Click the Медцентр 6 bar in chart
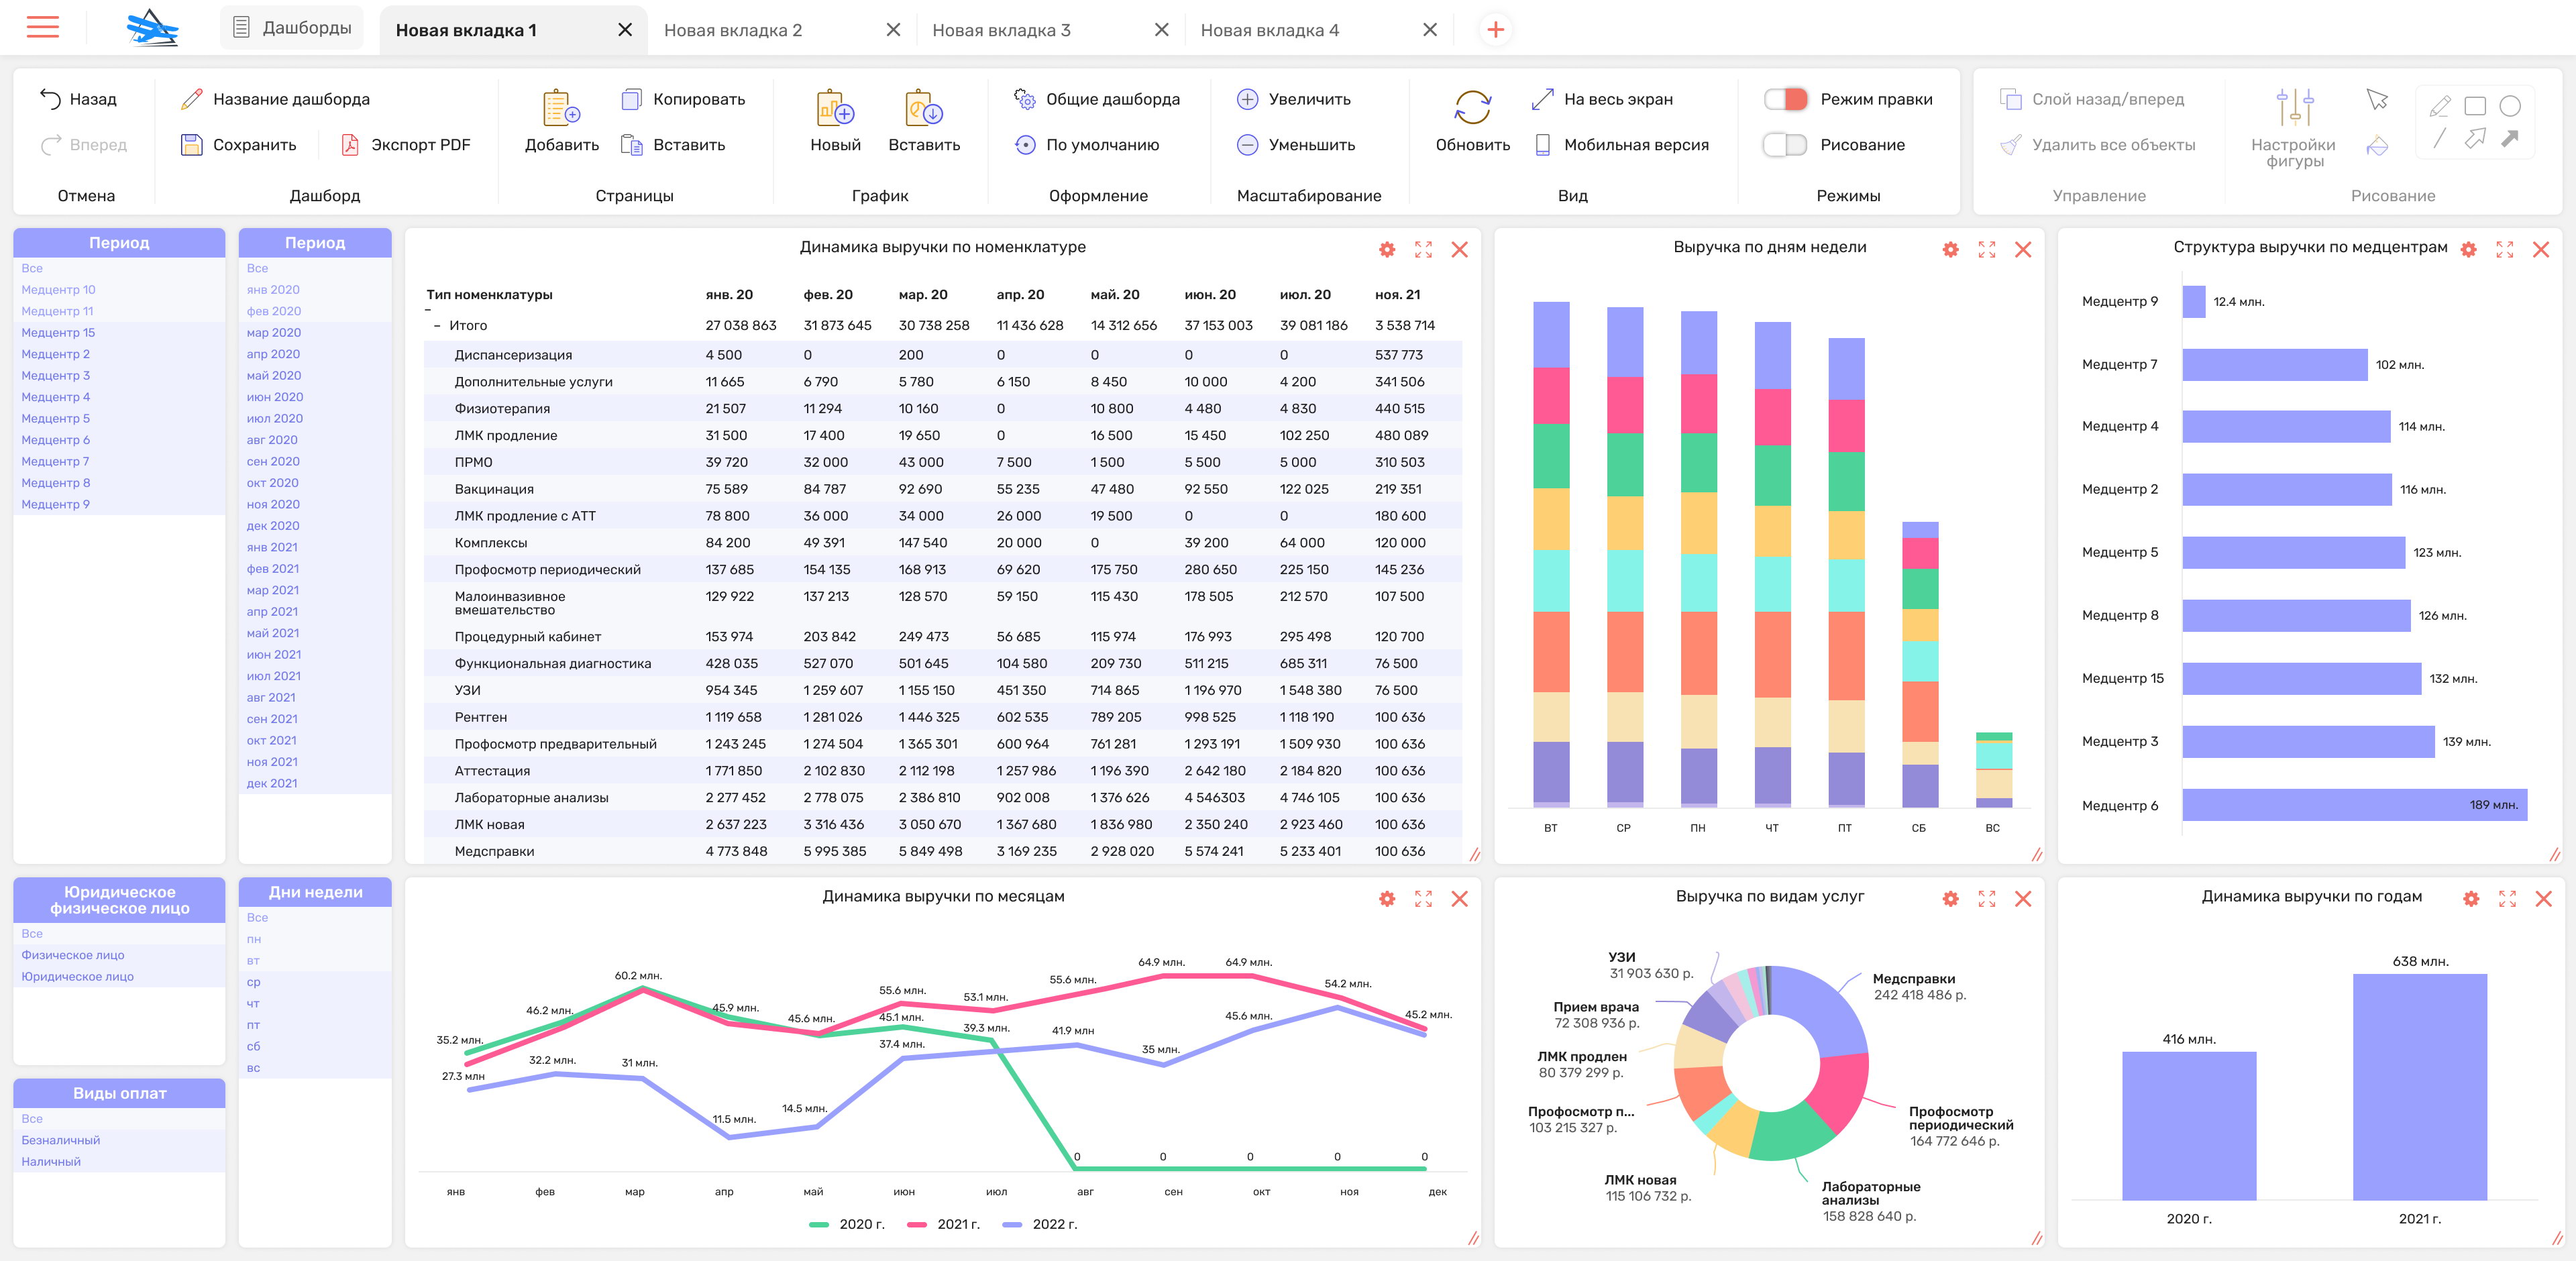2576x1261 pixels. 2354,805
